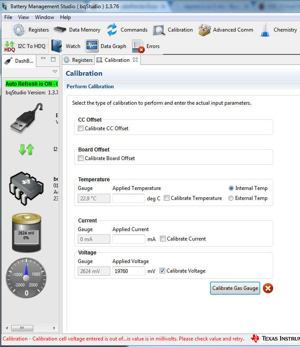Open the Window menu
Viewport: 300px width, 347px height.
click(x=45, y=17)
